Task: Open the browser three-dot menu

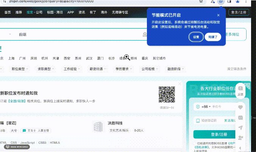Action: click(x=246, y=2)
